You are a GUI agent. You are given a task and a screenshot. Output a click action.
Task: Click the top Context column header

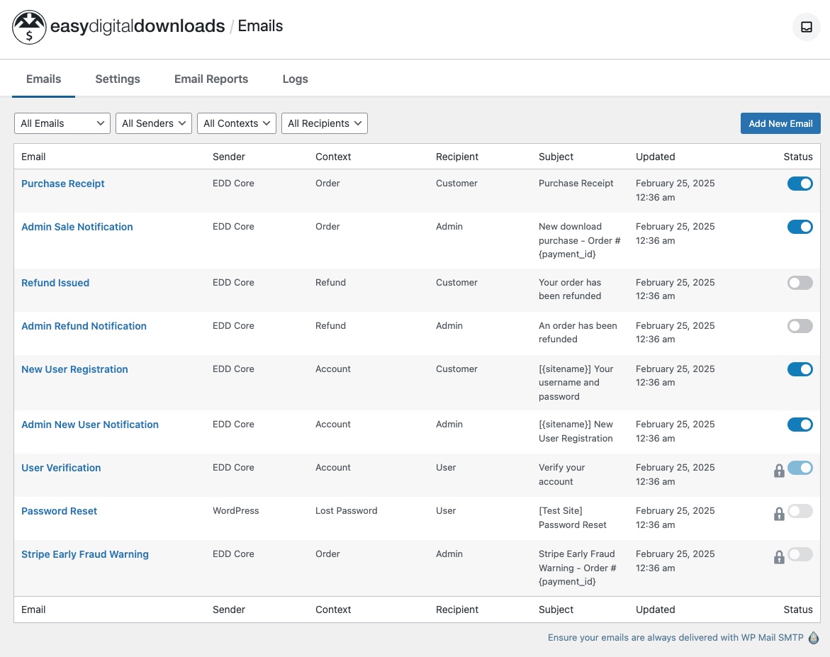(333, 157)
